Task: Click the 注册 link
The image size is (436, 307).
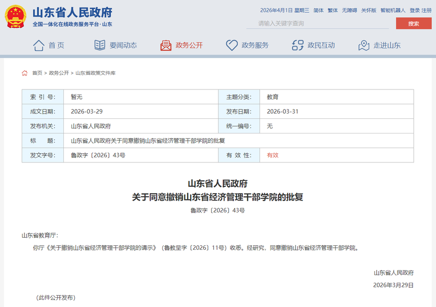Action: coord(426,10)
